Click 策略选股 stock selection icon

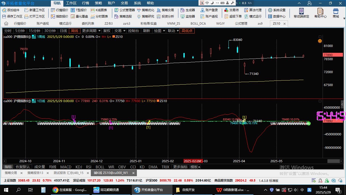(117, 16)
